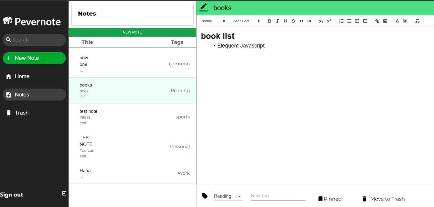Open the 'Haha' note
Image resolution: width=434 pixels, height=207 pixels.
point(132,173)
